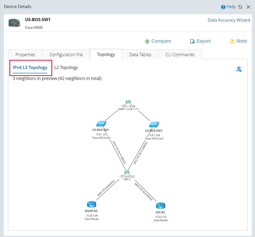The image size is (255, 237).
Task: Open the Data Tables tab
Action: pyautogui.click(x=140, y=54)
